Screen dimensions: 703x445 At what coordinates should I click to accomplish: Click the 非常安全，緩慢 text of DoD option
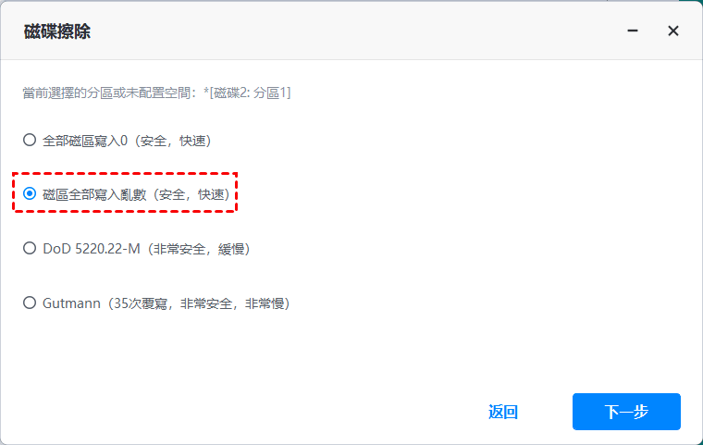pyautogui.click(x=199, y=249)
